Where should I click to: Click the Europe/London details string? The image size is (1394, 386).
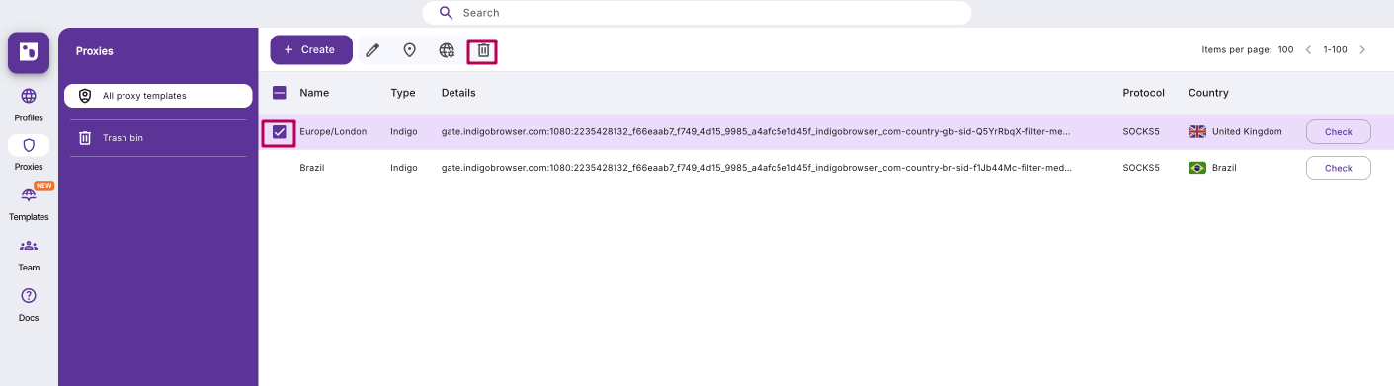click(756, 132)
